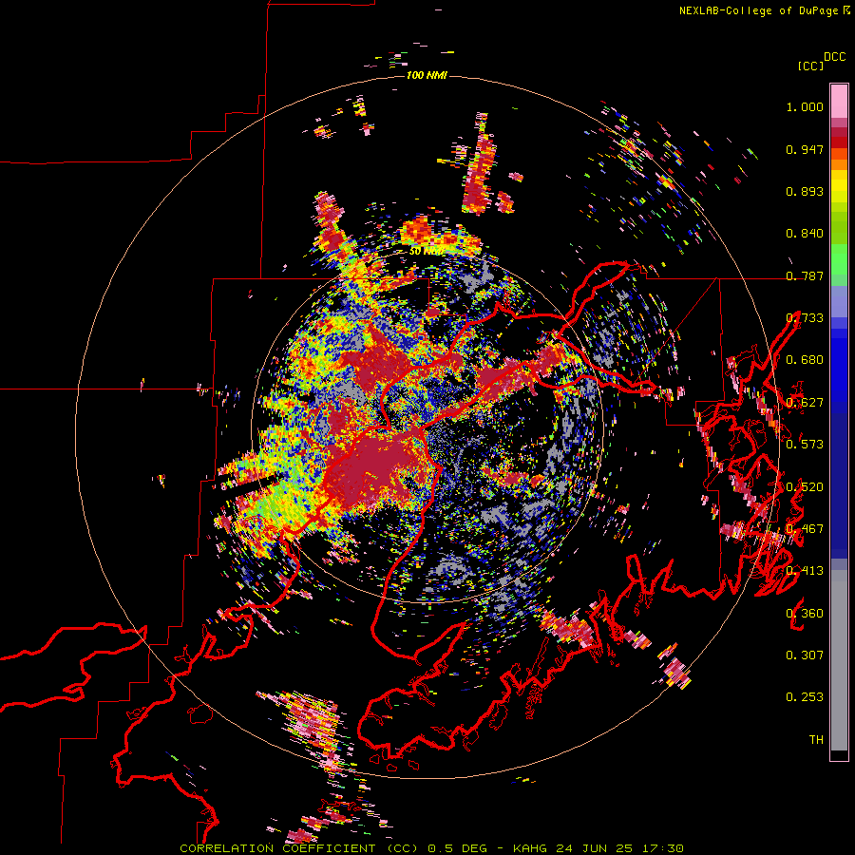Select the 0.360 legend value
This screenshot has width=855, height=855.
tap(805, 613)
